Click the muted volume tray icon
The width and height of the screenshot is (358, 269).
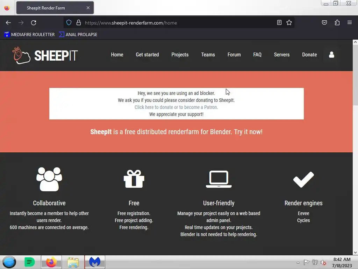point(323,262)
